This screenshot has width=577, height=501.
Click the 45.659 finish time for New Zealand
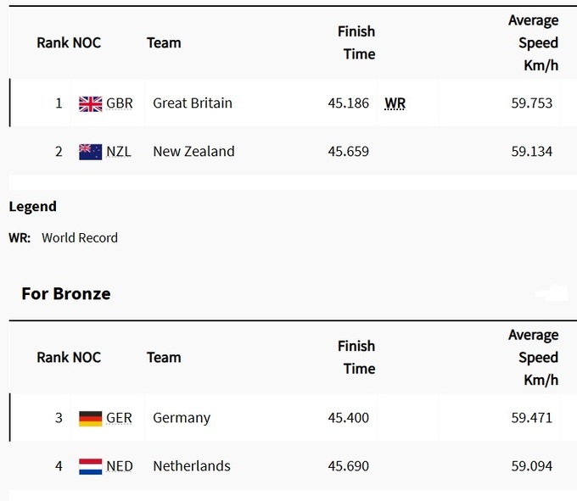tap(349, 152)
